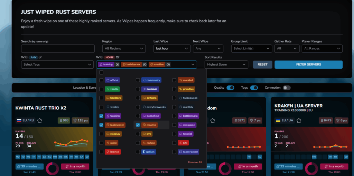The height and width of the screenshot is (176, 354).
Task: Click the RESET button
Action: coord(263,65)
